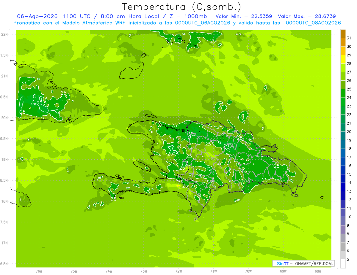
Task: Click the SisTT ONAMET/REP.DOM. logo box
Action: click(x=303, y=263)
